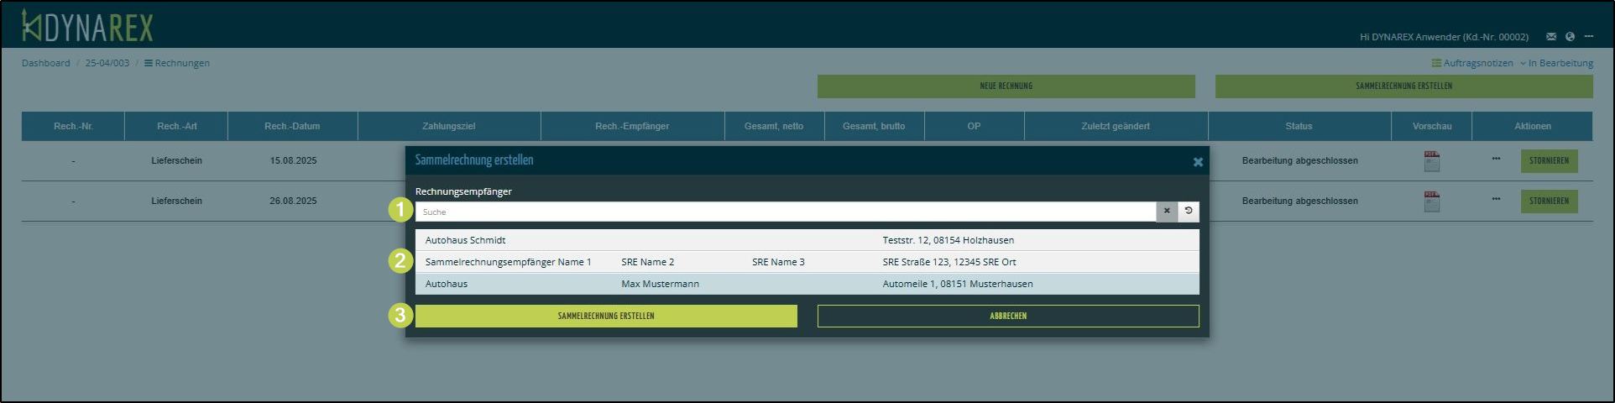
Task: Click the globe language icon in header
Action: point(1570,37)
